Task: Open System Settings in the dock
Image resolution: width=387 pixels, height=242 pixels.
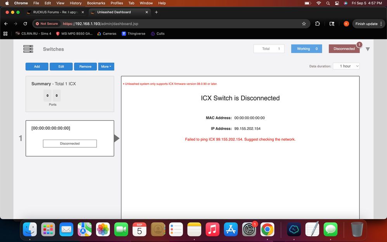Action: click(249, 229)
